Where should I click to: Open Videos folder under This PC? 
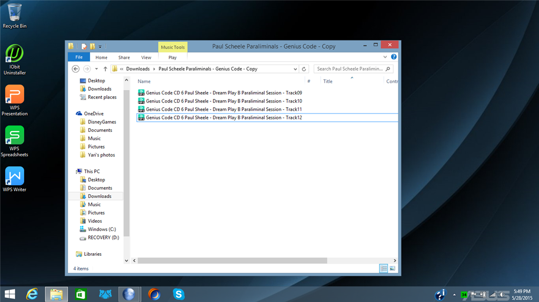point(95,221)
